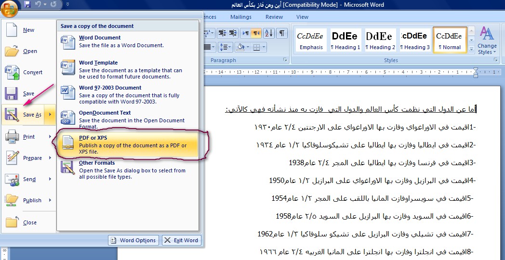This screenshot has height=260, width=505.
Task: Click the Change Styles icon
Action: 487,40
